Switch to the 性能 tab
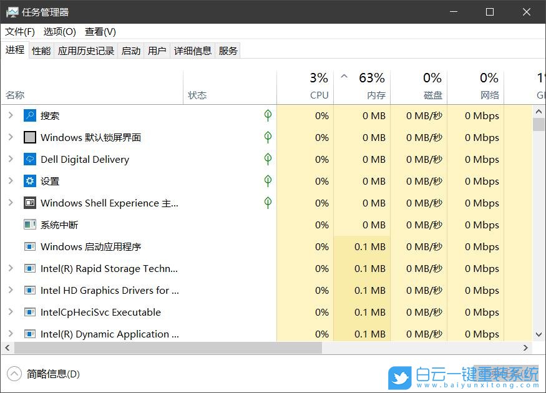Viewport: 546px width, 393px height. point(41,51)
